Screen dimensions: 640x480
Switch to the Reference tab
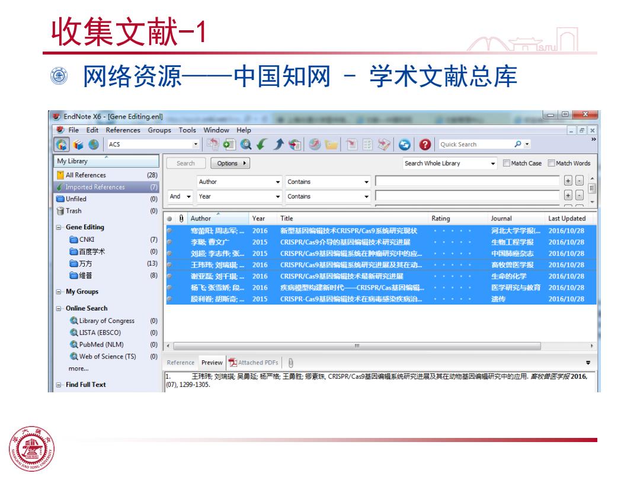180,363
